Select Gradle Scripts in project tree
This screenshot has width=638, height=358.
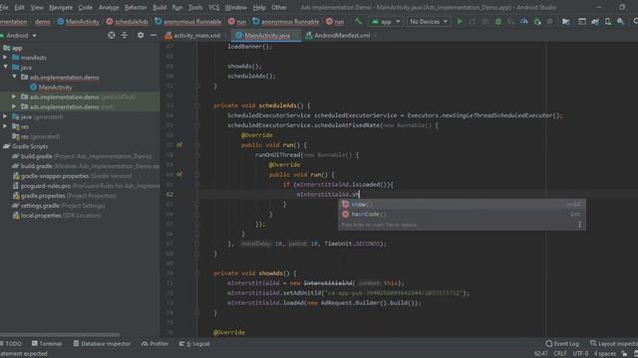point(26,146)
